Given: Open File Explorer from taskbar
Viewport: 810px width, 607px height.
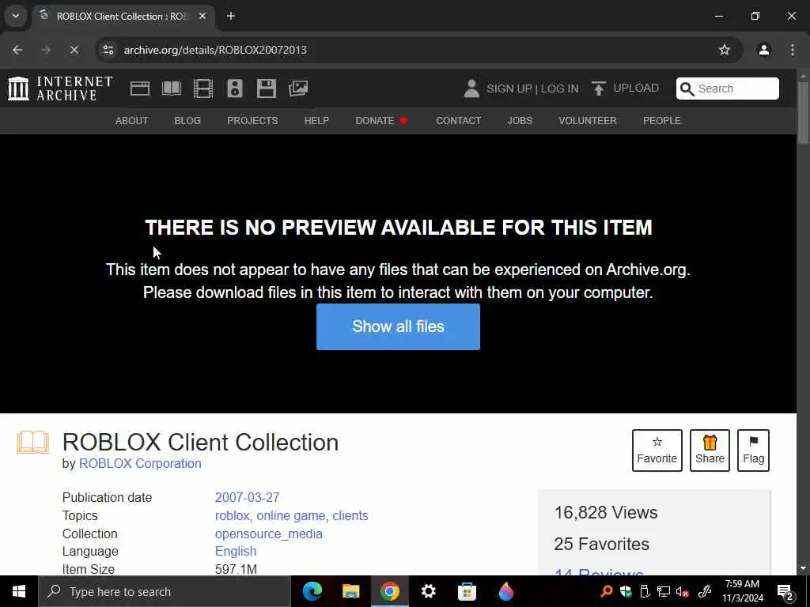Looking at the screenshot, I should [x=350, y=591].
